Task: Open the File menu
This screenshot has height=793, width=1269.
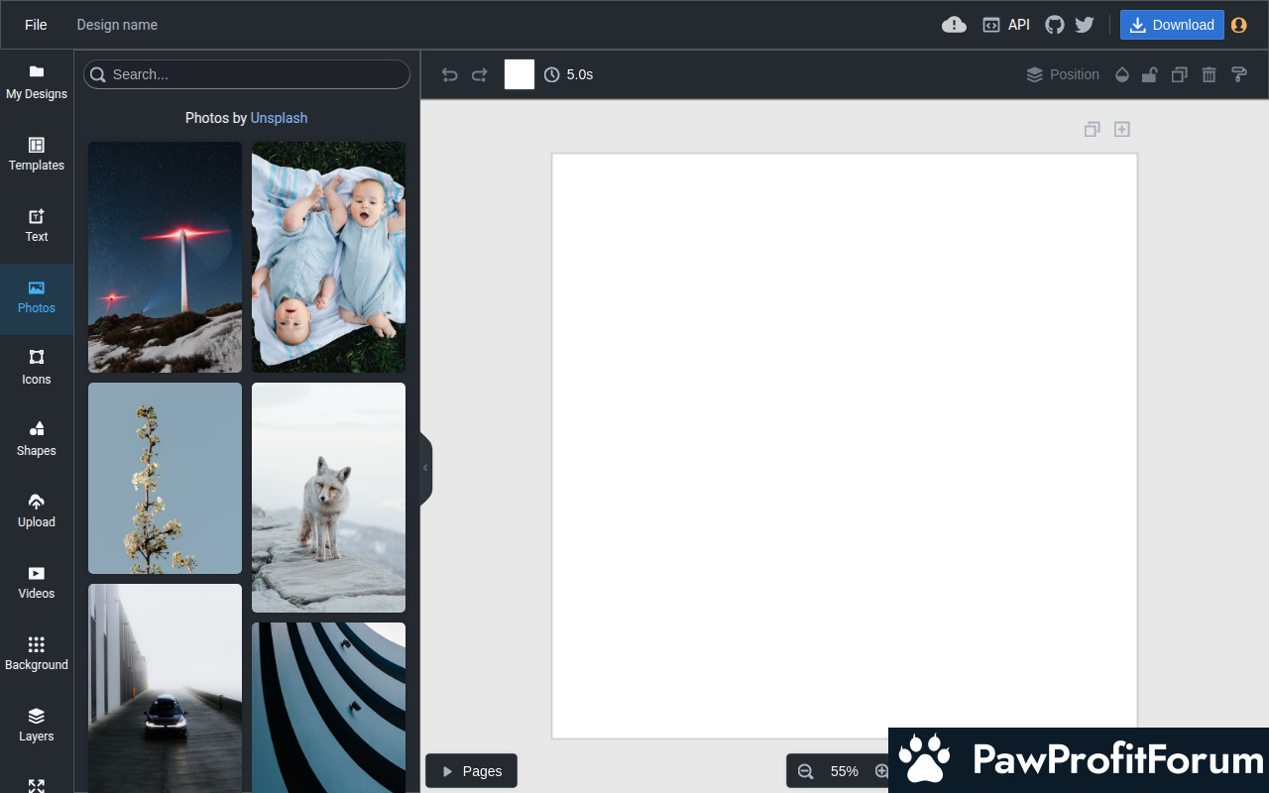Action: (x=36, y=25)
